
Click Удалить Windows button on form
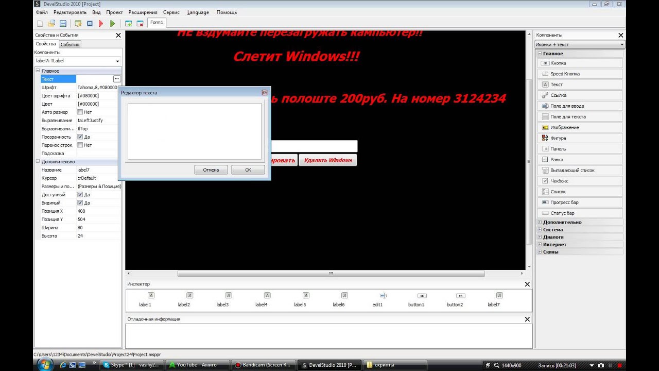(x=328, y=160)
